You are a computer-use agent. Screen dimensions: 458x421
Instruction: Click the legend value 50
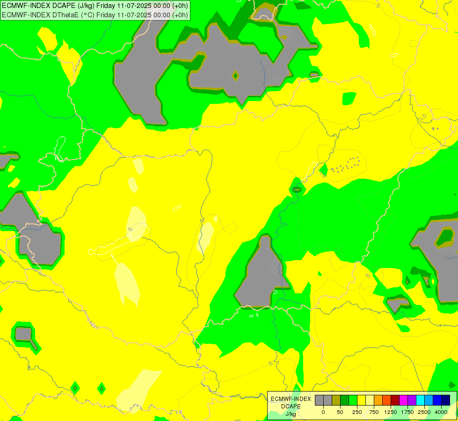click(340, 412)
